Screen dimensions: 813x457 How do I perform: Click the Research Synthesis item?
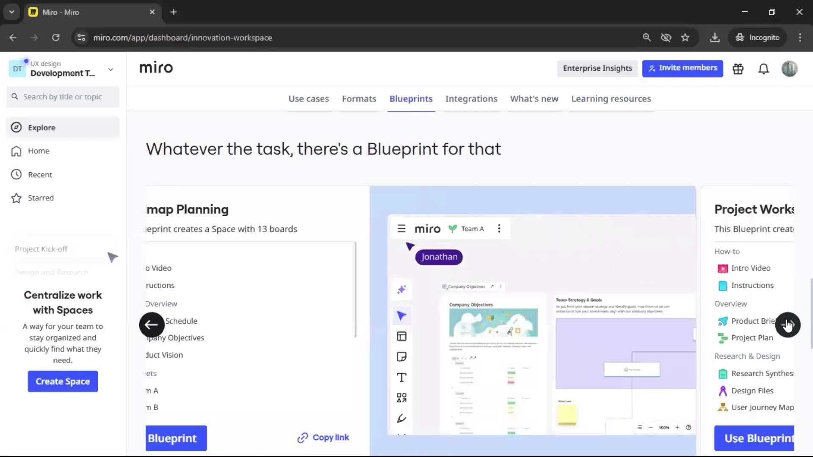[756, 374]
